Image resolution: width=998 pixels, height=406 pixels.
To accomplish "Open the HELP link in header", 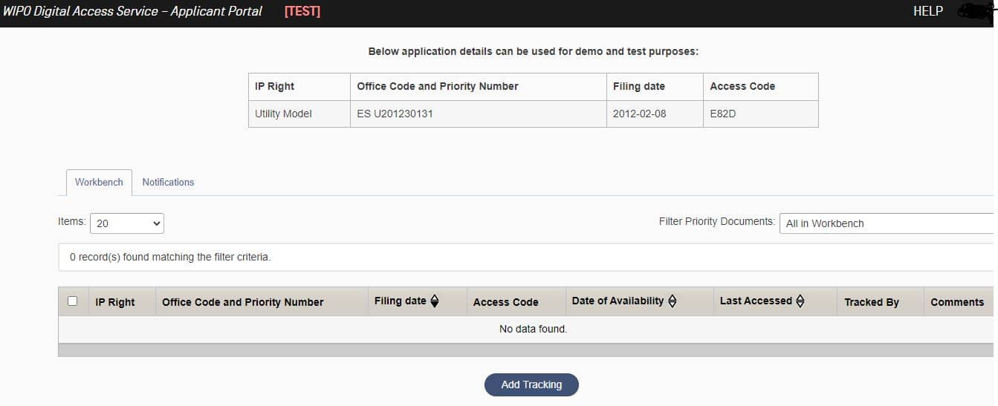I will coord(928,11).
